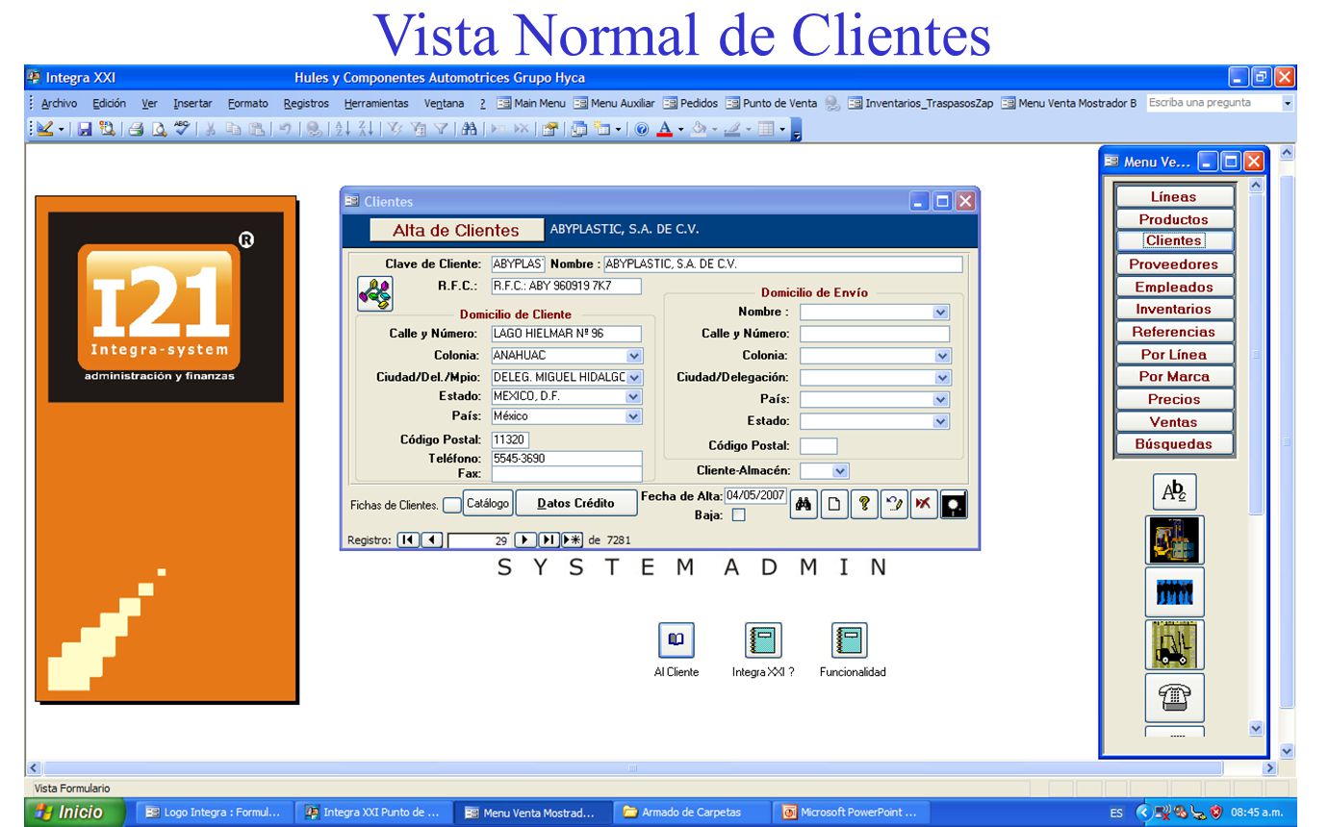
Task: Open the Edición menu
Action: [x=110, y=103]
